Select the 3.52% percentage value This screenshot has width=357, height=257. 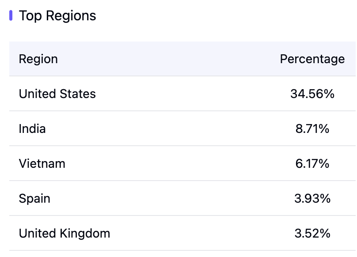tap(312, 233)
